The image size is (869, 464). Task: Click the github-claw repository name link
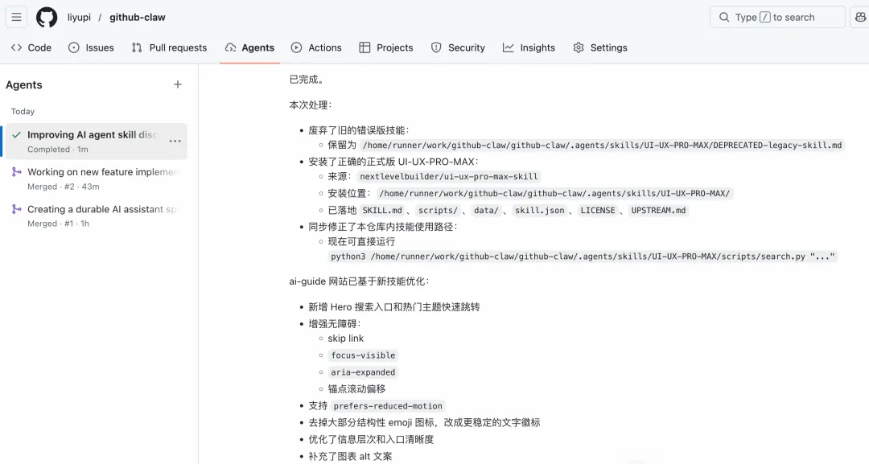click(x=138, y=17)
